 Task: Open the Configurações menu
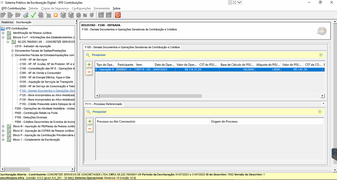pos(81,8)
